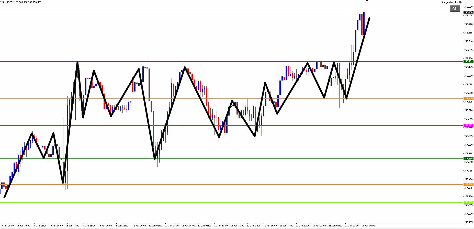Click the 13 Jan 02:00 time label

point(352,226)
